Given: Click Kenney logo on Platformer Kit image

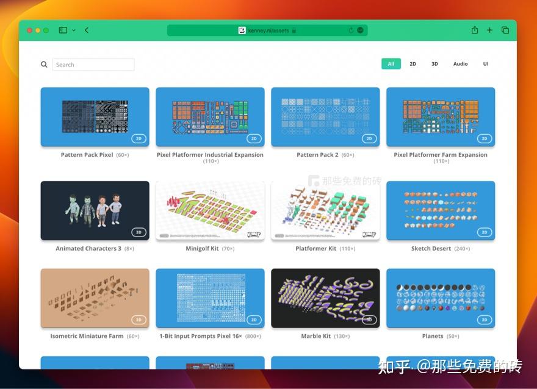Looking at the screenshot, I should coord(369,235).
